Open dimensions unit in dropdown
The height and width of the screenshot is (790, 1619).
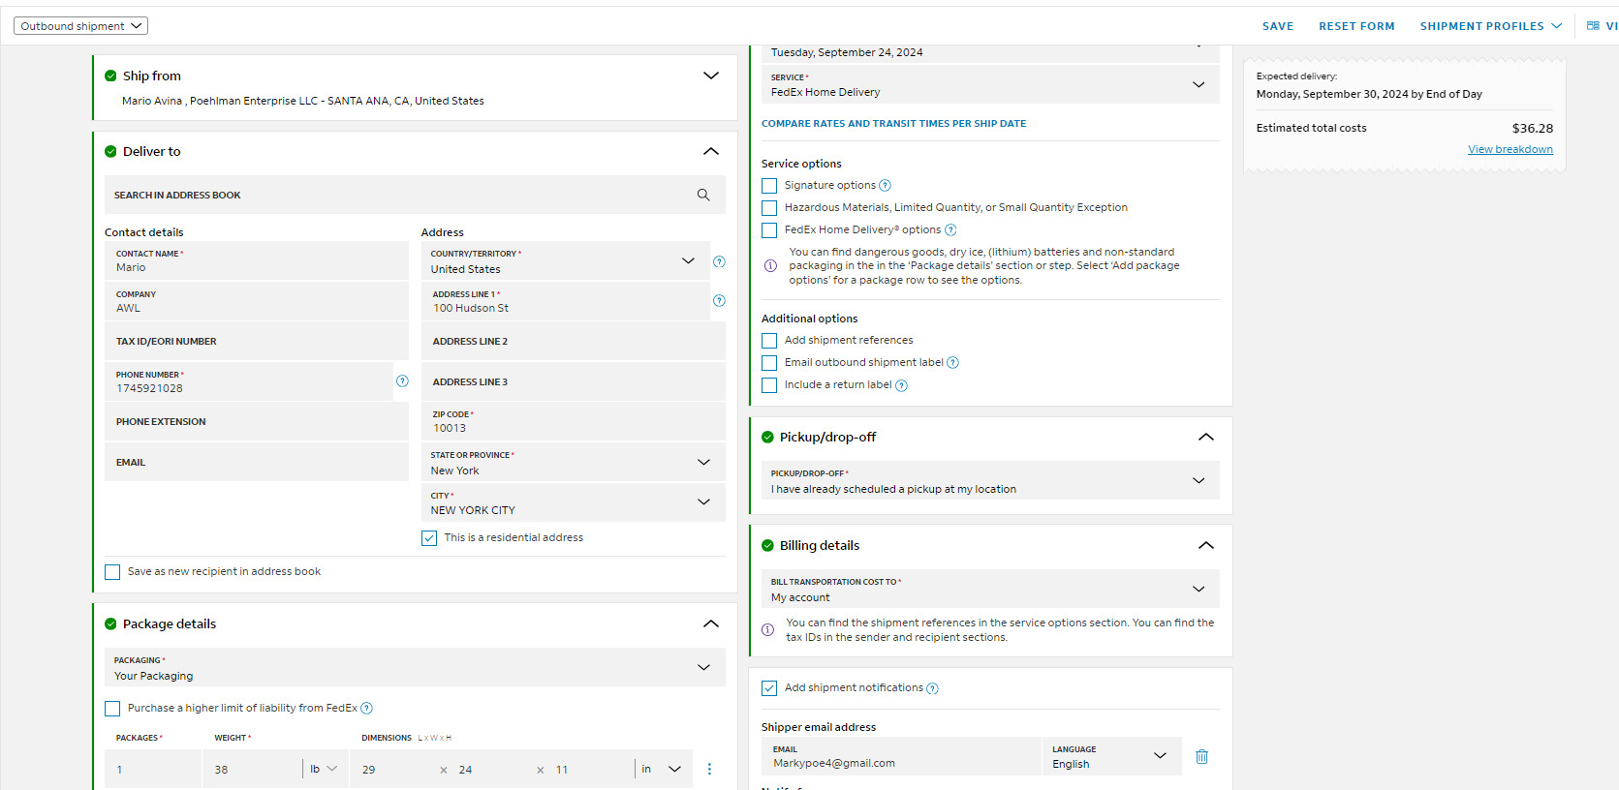pyautogui.click(x=662, y=769)
